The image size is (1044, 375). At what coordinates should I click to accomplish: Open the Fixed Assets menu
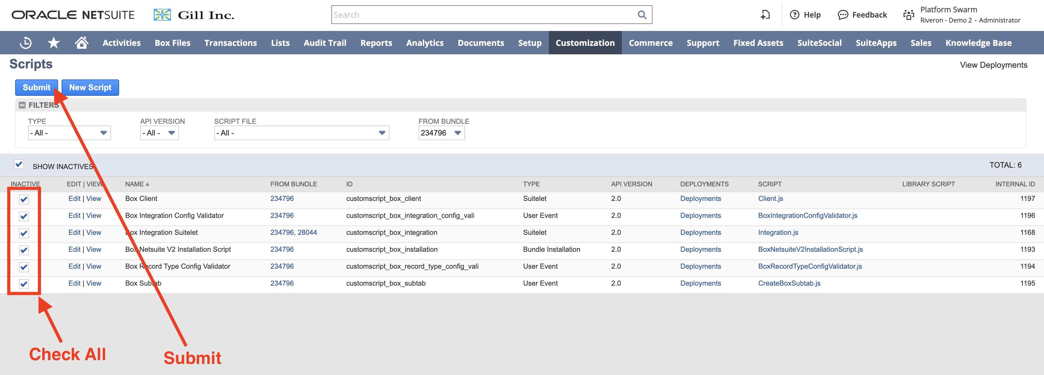click(758, 43)
